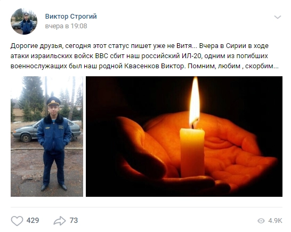Click the candle flame in the image
Screen dimensions: 291x232
(195, 102)
